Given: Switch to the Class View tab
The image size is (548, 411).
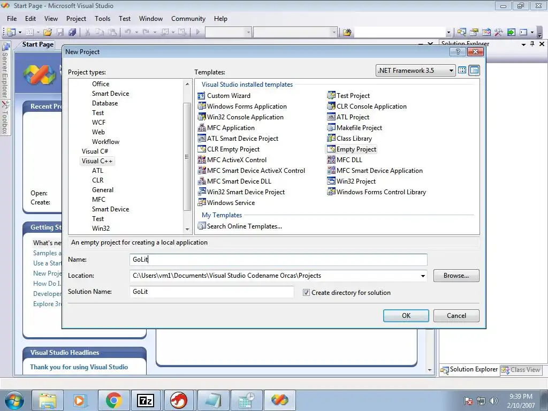Looking at the screenshot, I should 521,370.
